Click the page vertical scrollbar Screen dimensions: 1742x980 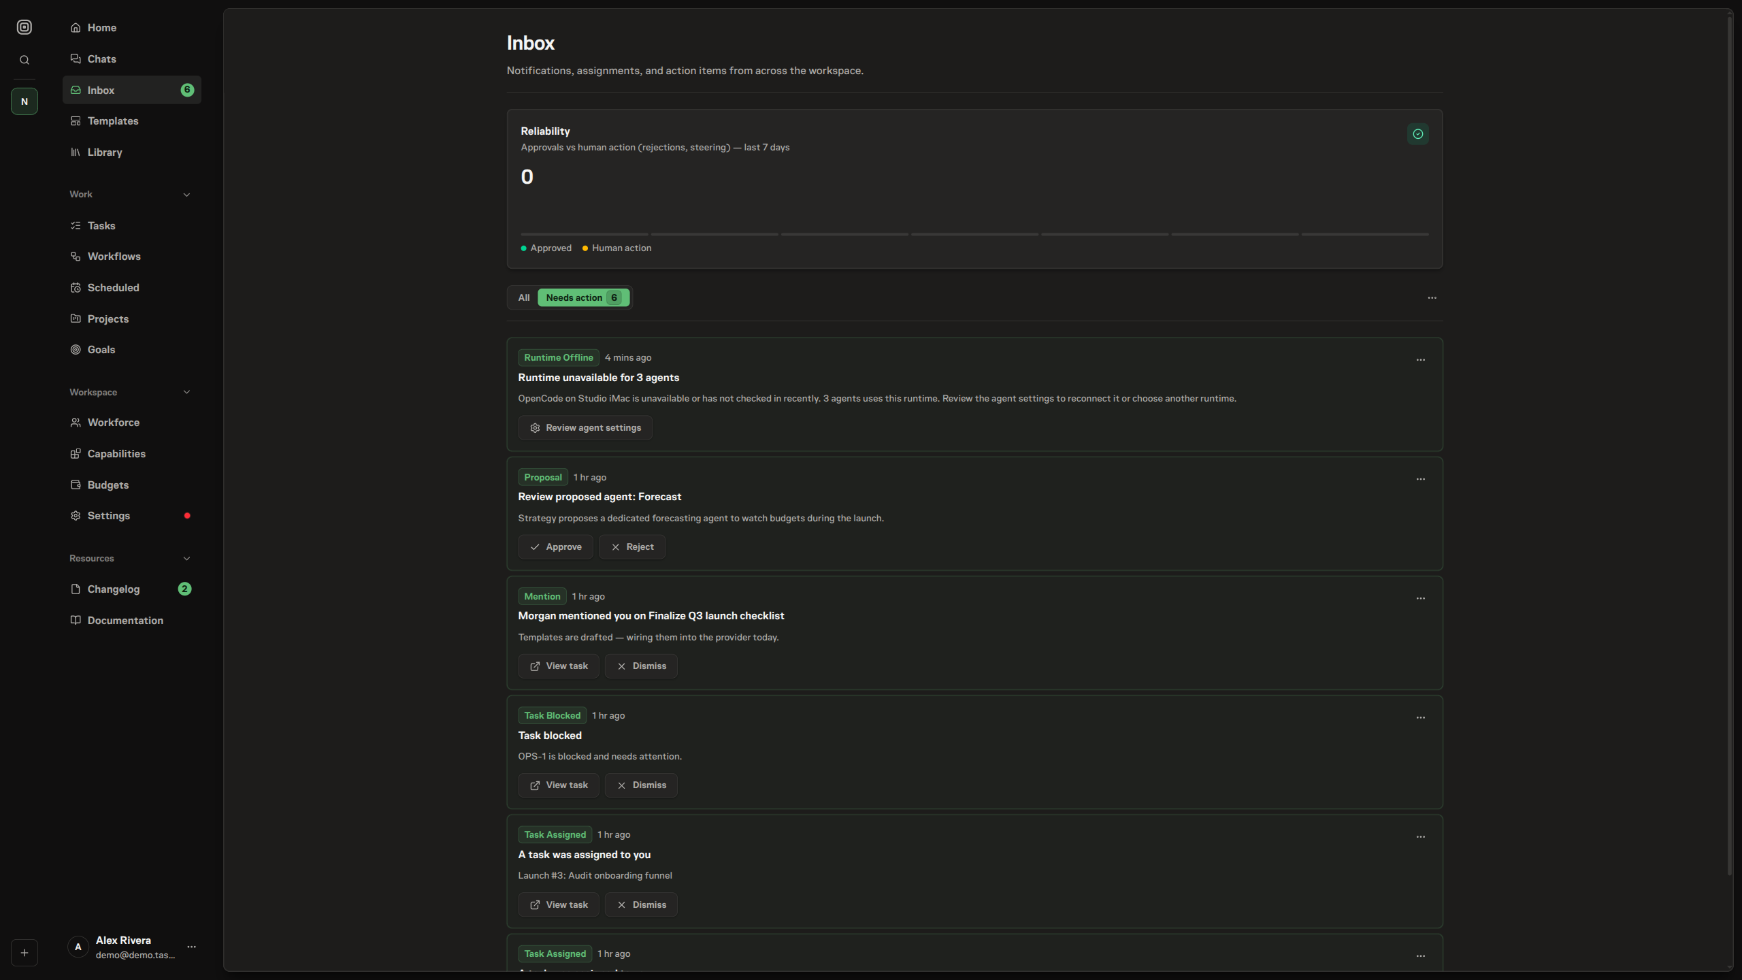(x=1730, y=446)
